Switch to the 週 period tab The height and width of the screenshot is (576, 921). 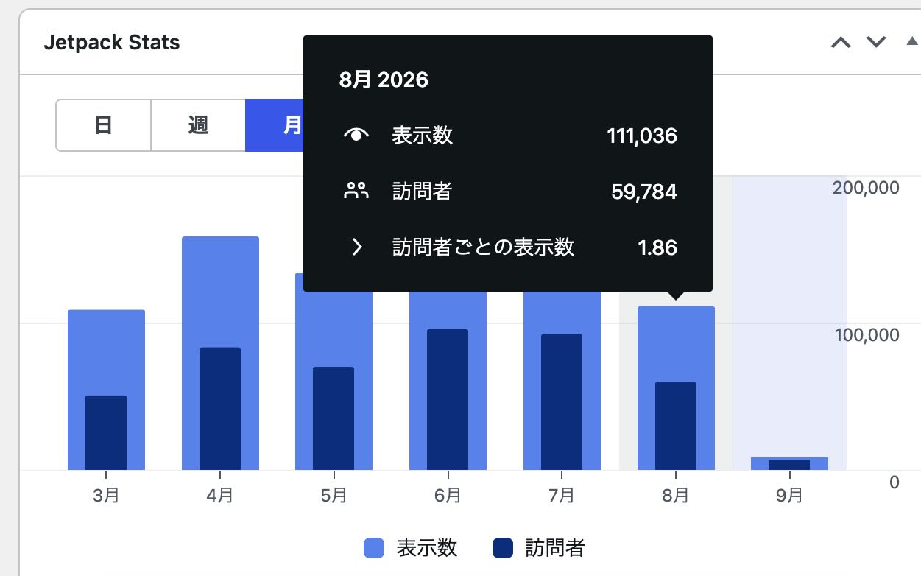click(198, 125)
